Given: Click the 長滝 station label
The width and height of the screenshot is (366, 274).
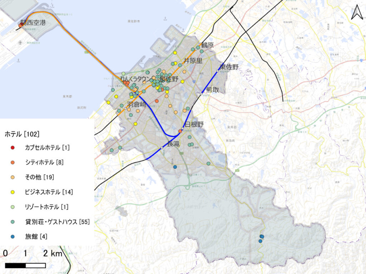Looking at the screenshot, I should point(173,144).
